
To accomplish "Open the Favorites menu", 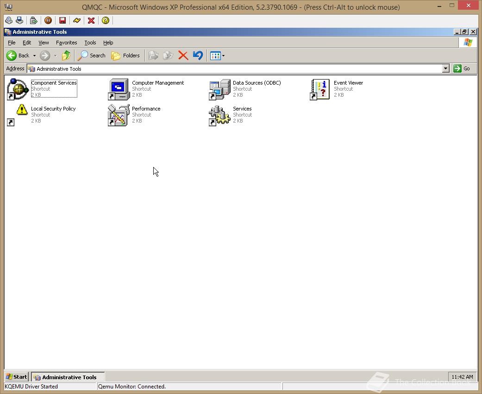I will coord(66,43).
